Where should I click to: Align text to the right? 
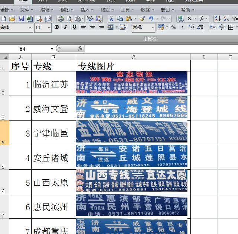coord(102,27)
